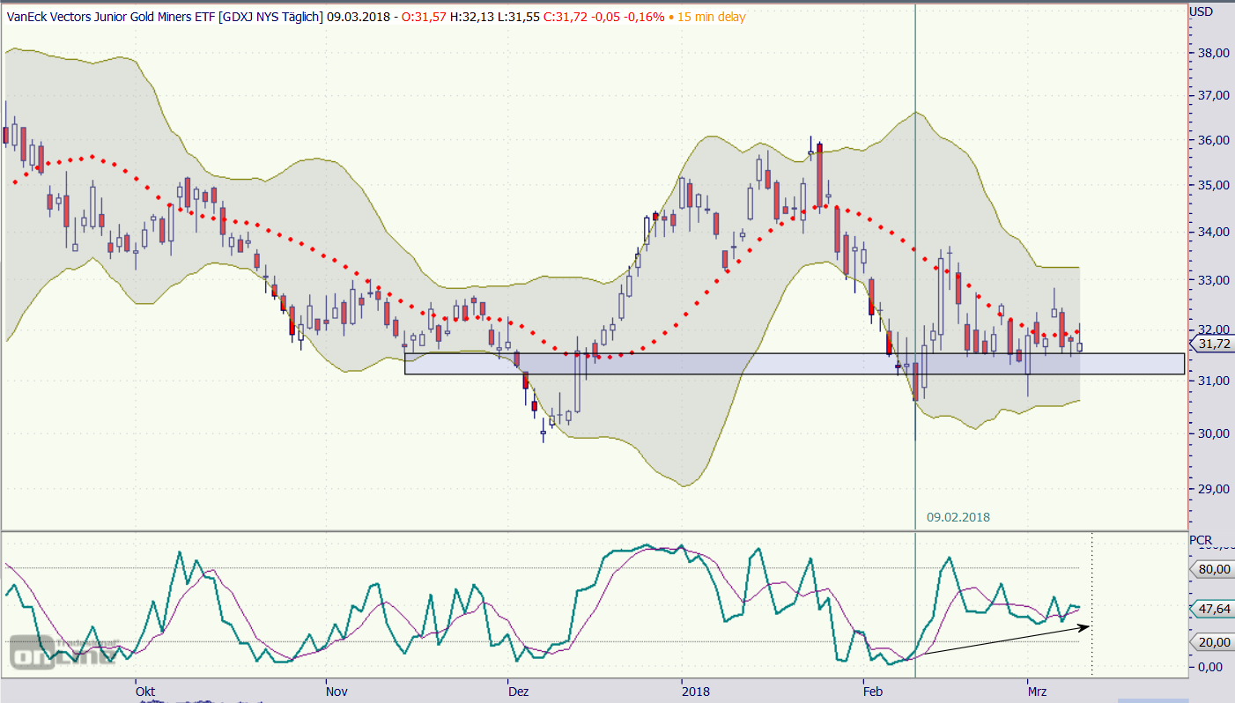The width and height of the screenshot is (1235, 703).
Task: Click the close value C:31,72 in header
Action: click(x=566, y=17)
